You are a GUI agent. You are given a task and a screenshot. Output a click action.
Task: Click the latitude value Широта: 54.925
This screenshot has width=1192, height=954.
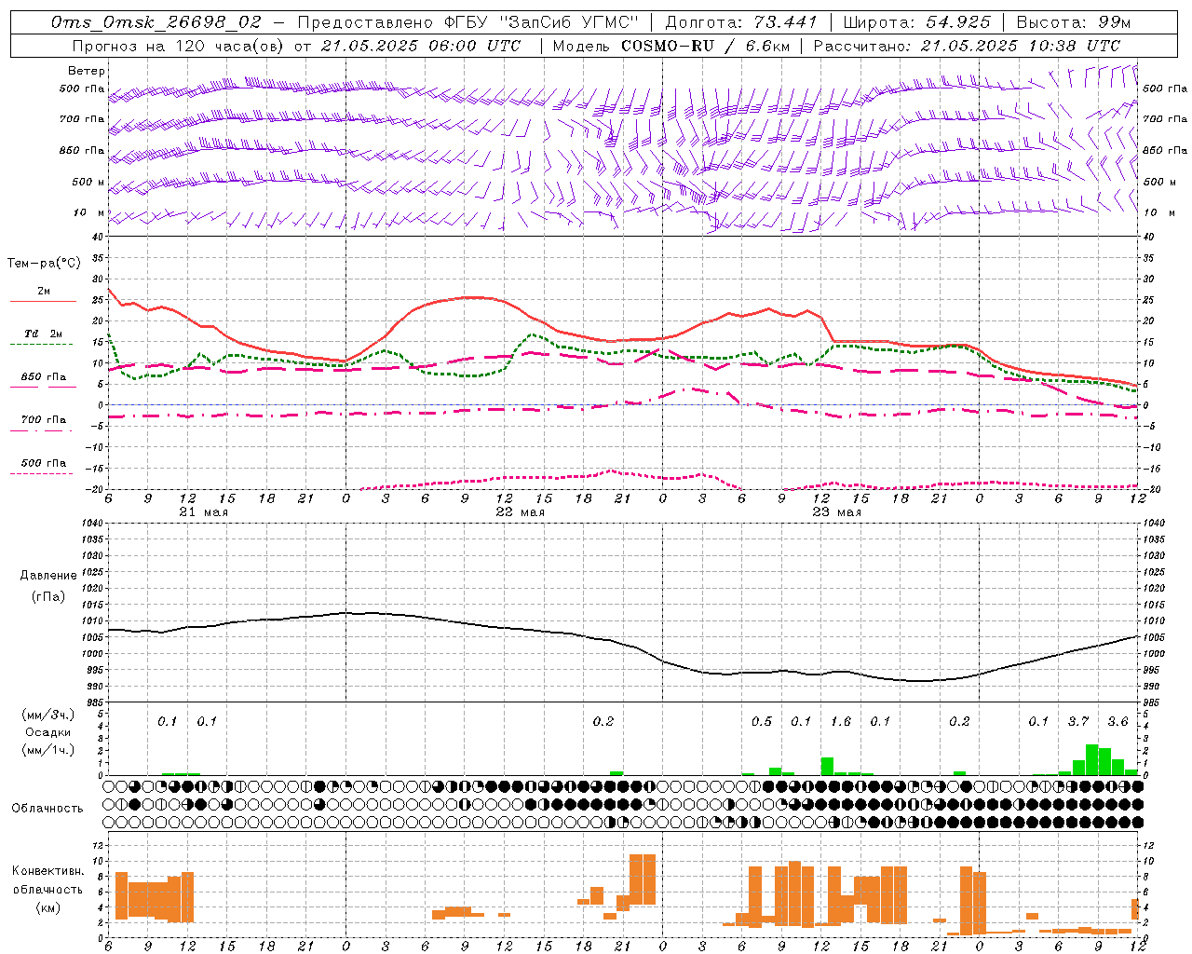(x=916, y=22)
